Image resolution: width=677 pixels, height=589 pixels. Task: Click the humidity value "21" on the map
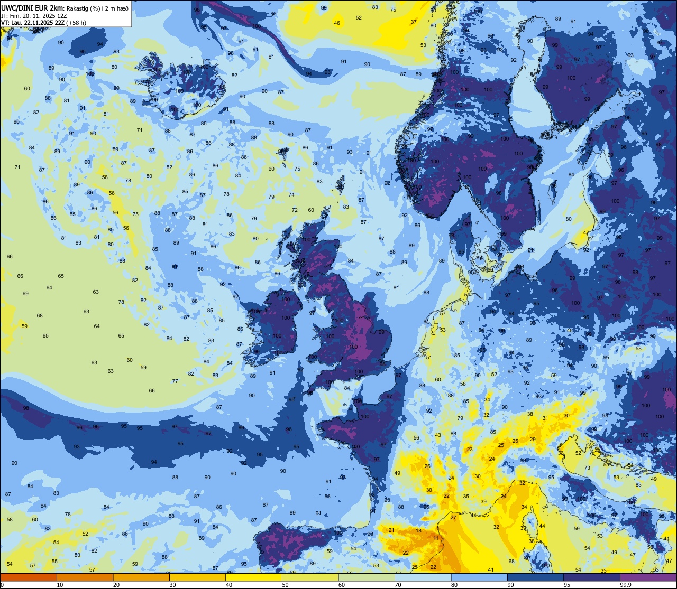tap(391, 530)
